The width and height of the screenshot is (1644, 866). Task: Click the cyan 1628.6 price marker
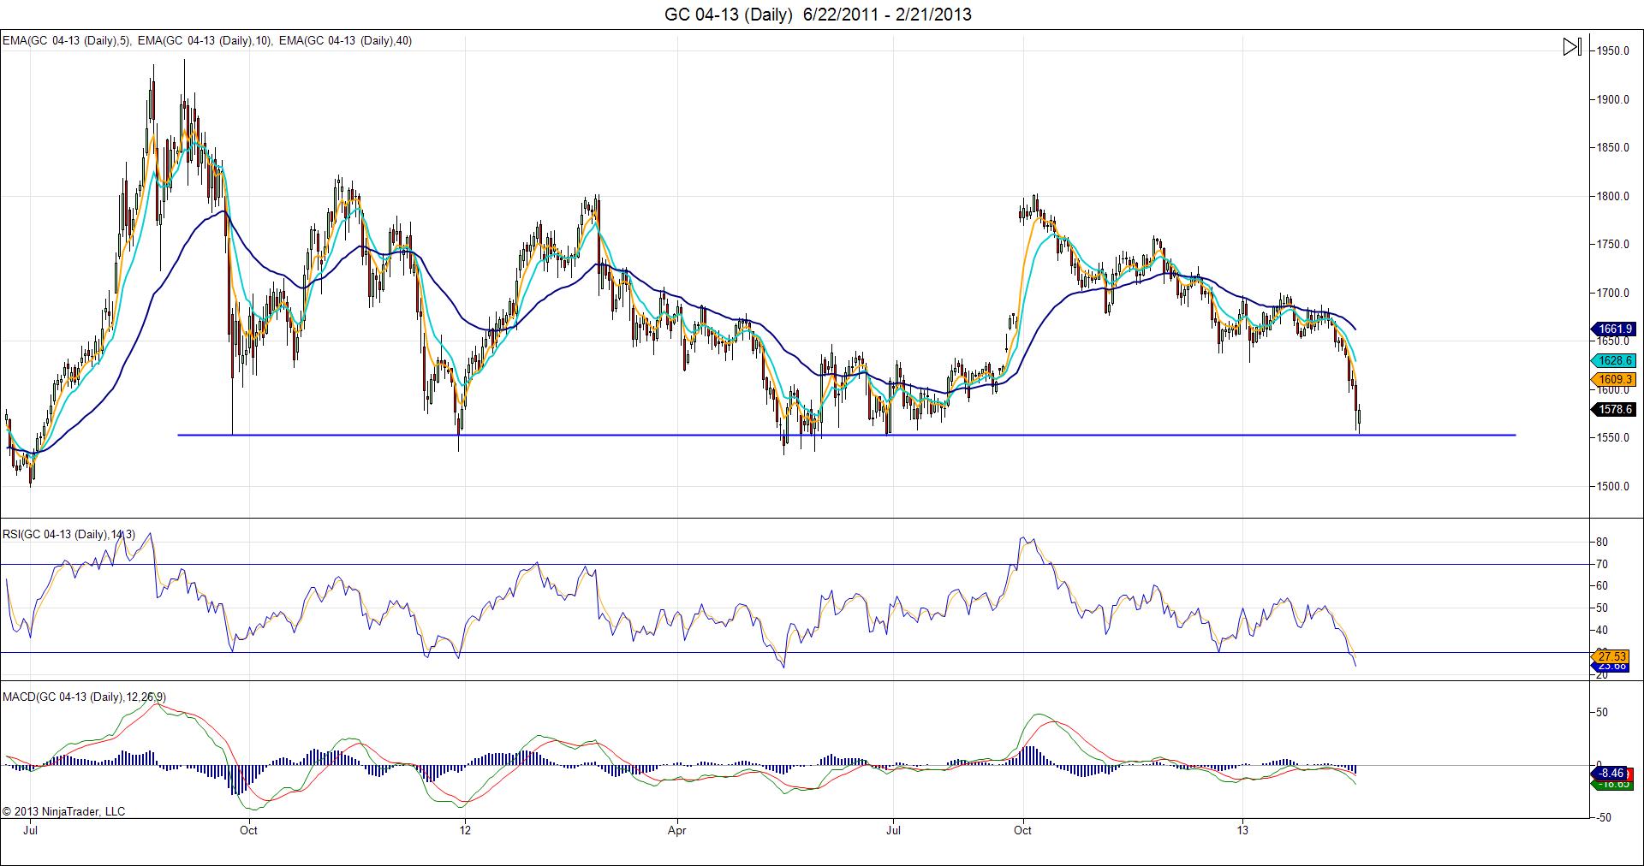[x=1613, y=361]
